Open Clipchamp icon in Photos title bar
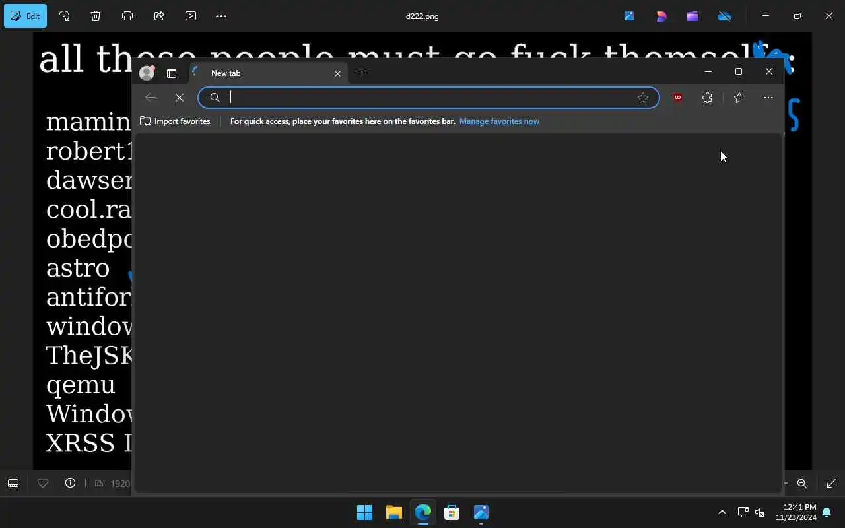Image resolution: width=845 pixels, height=528 pixels. click(x=693, y=16)
